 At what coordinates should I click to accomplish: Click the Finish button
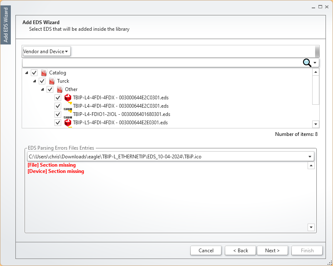click(x=307, y=251)
